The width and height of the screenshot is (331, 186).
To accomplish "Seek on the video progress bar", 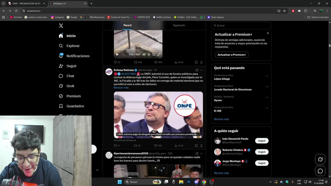I will [x=138, y=49].
